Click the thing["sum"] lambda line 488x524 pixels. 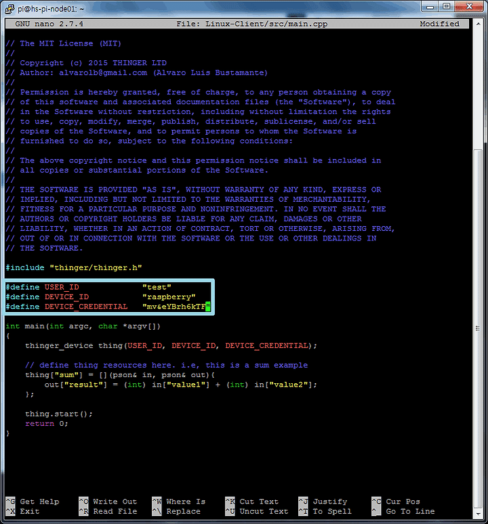click(x=120, y=375)
